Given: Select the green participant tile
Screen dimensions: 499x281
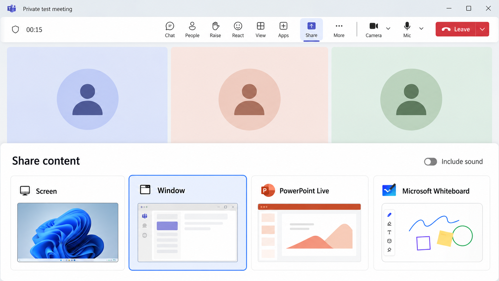Looking at the screenshot, I should pos(412,95).
